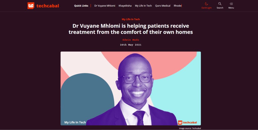The width and height of the screenshot is (258, 130).
Task: Open Search using magnifier icon
Action: click(x=220, y=4)
